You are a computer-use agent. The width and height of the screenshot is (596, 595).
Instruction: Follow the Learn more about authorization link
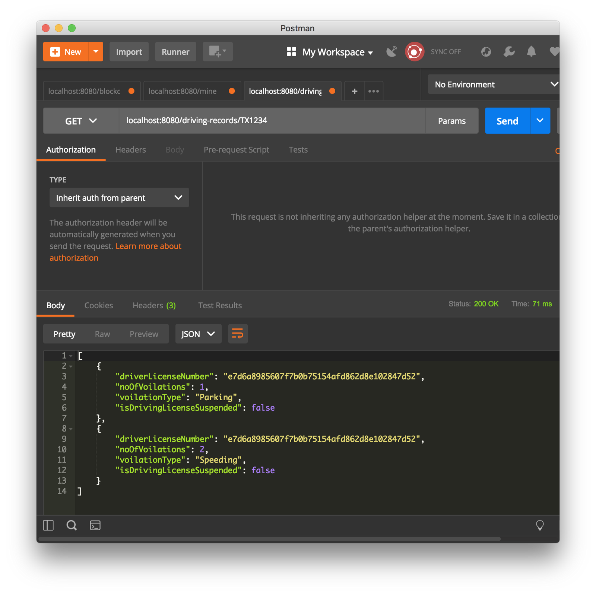(x=148, y=246)
